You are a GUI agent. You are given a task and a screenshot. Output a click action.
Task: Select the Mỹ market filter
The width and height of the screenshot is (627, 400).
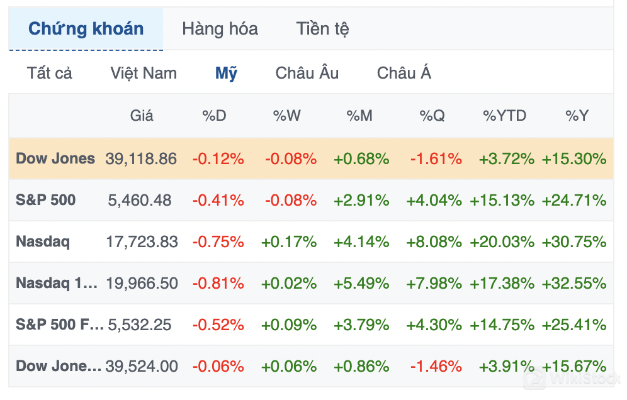226,73
